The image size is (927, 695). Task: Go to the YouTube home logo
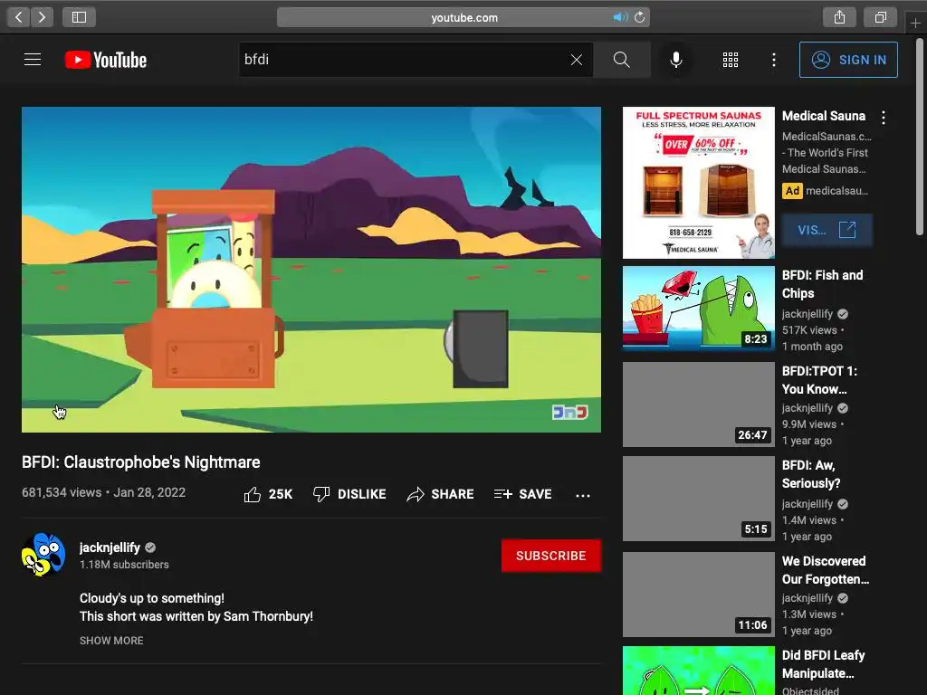coord(106,60)
